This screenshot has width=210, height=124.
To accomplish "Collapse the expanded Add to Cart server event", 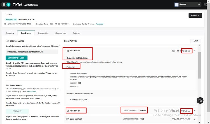I will 194,51.
